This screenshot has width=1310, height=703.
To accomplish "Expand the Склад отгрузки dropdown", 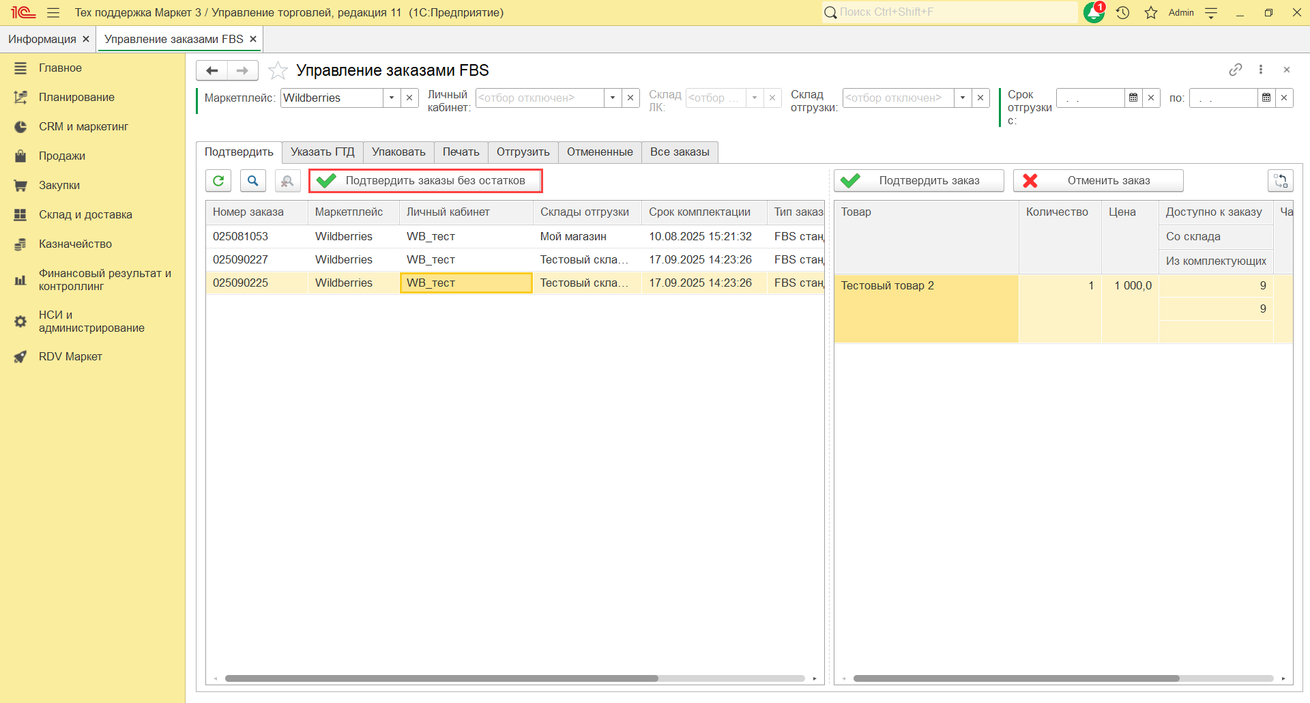I will tap(963, 98).
